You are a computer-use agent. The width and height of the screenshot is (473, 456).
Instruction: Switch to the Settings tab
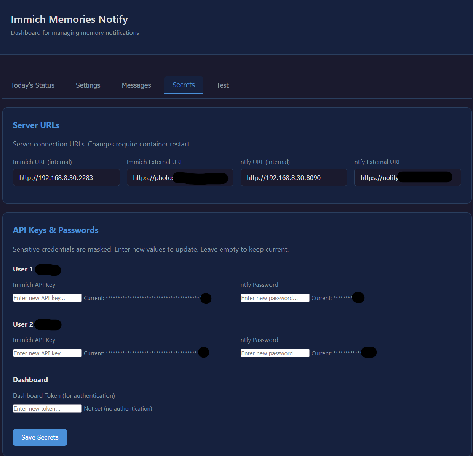click(x=88, y=85)
